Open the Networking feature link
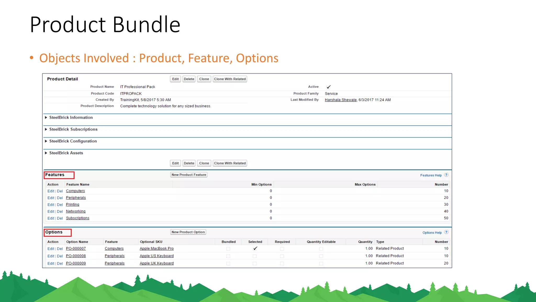This screenshot has width=536, height=302. click(x=76, y=211)
